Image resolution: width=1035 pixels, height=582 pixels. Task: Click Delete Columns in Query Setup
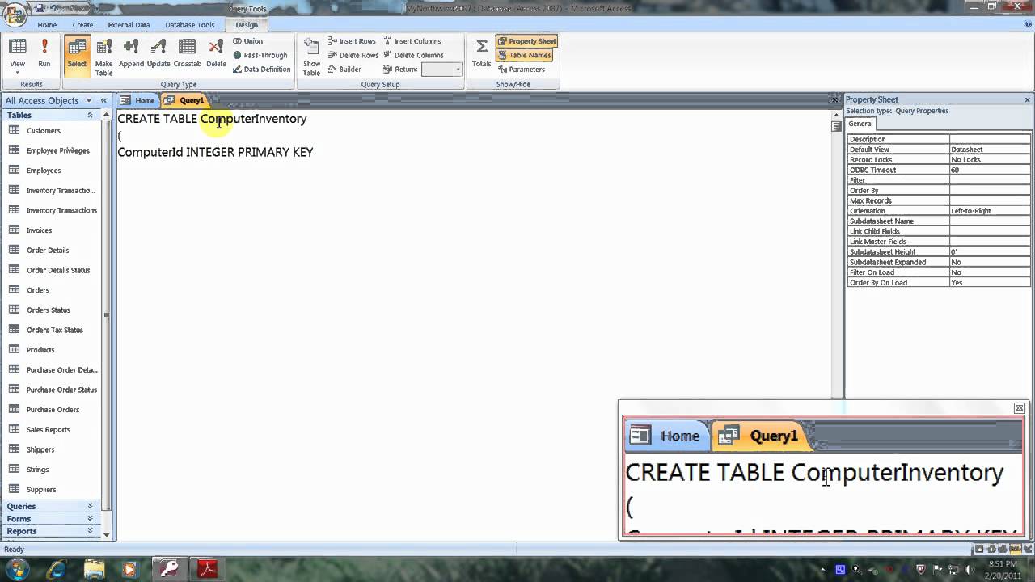[x=413, y=55]
